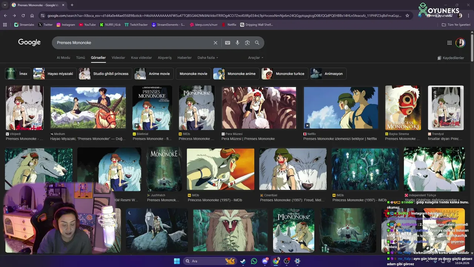
Task: Select the Animasyon filter chip
Action: tap(328, 73)
